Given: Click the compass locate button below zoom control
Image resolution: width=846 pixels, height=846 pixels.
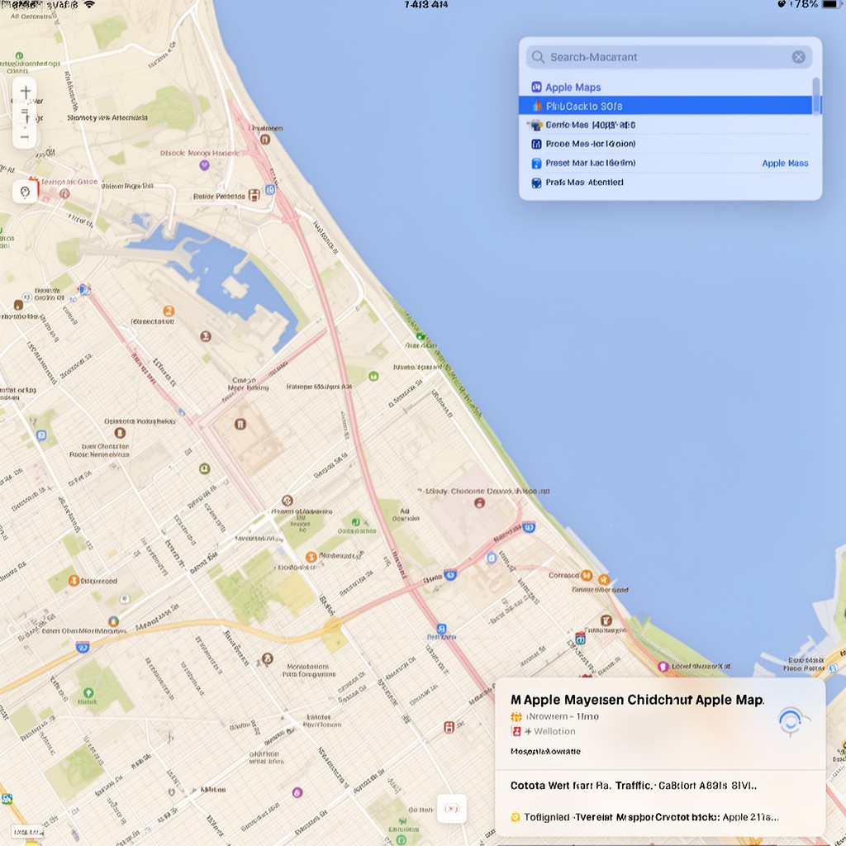Looking at the screenshot, I should pos(25,192).
